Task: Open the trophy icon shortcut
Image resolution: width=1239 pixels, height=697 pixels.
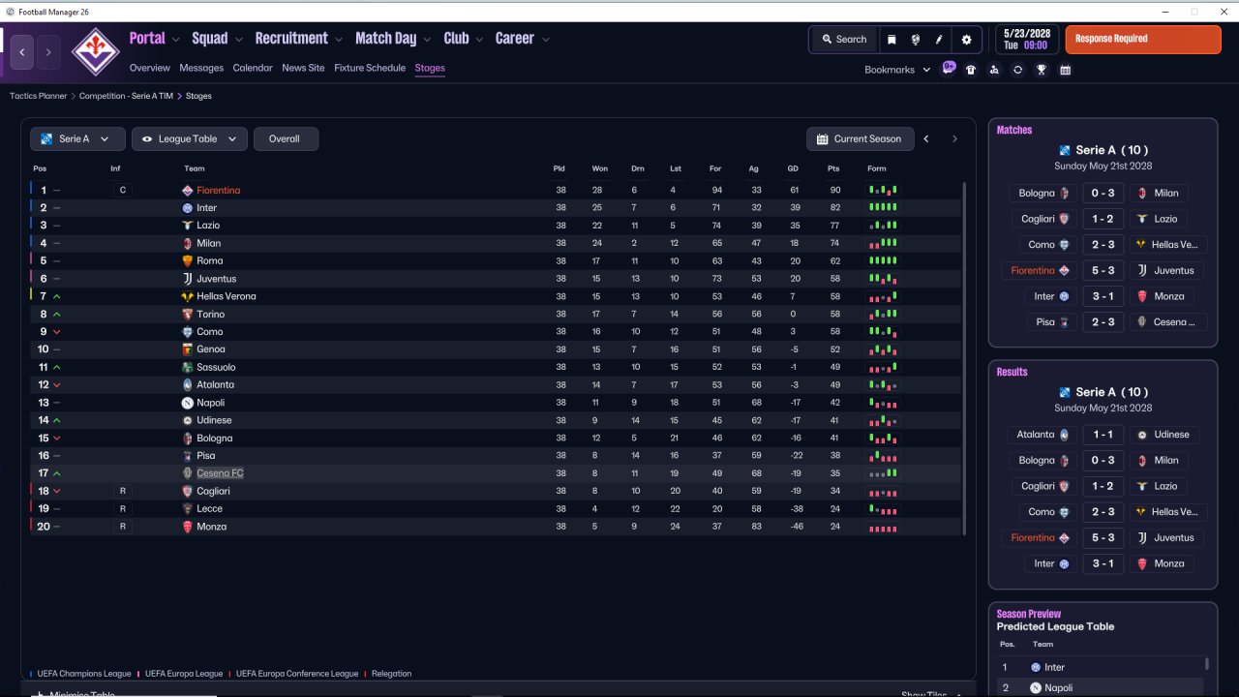Action: coord(1042,70)
